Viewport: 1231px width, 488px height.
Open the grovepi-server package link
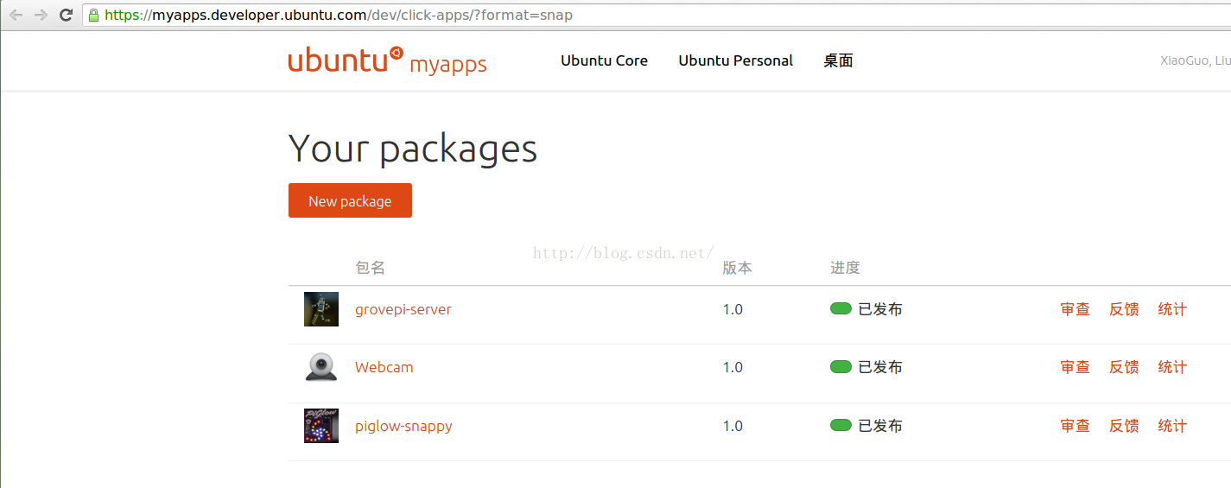(x=403, y=309)
